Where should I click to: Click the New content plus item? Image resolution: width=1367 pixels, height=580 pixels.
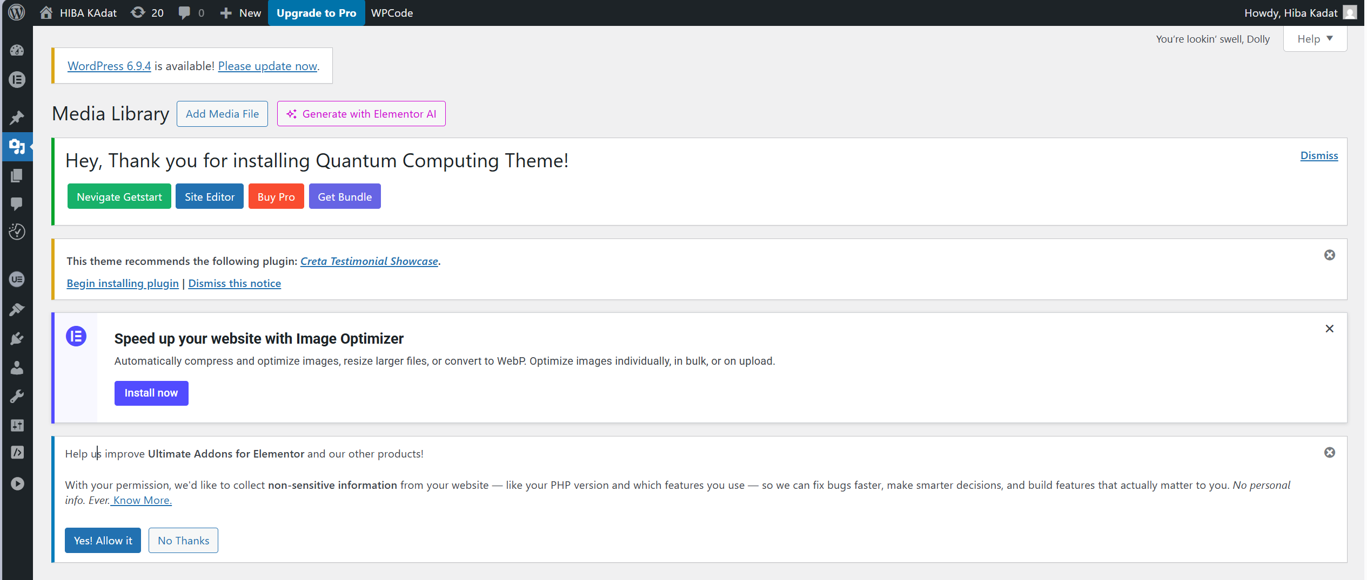pos(240,12)
